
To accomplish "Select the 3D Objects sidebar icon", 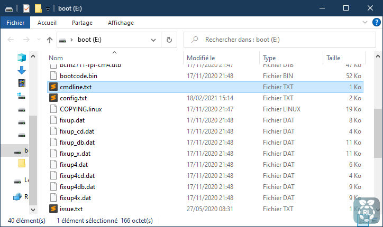I will 22,58.
